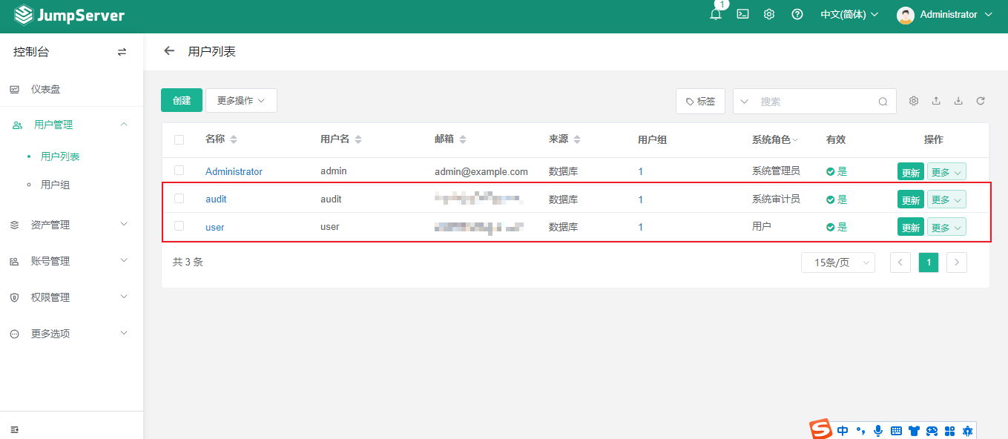Open system settings gear in top bar

pyautogui.click(x=769, y=13)
